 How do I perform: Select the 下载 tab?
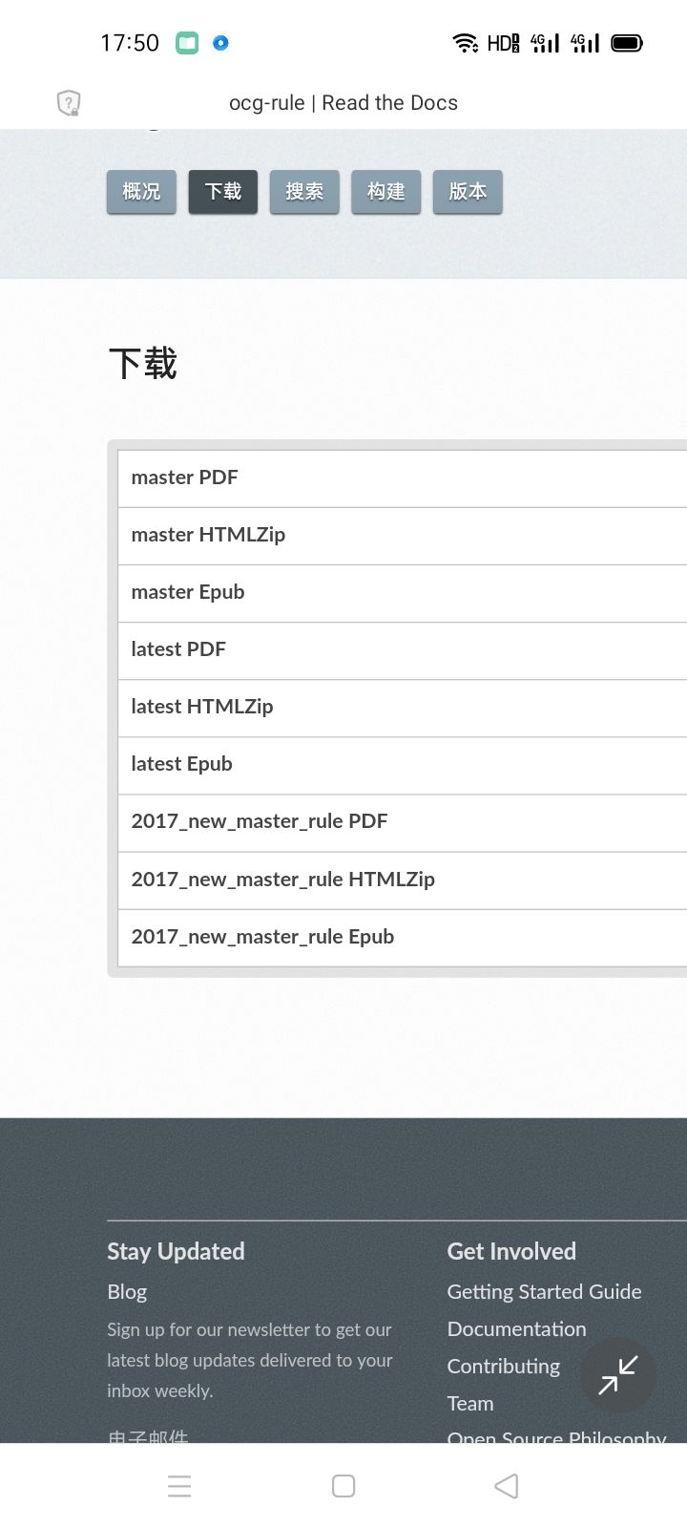[223, 192]
